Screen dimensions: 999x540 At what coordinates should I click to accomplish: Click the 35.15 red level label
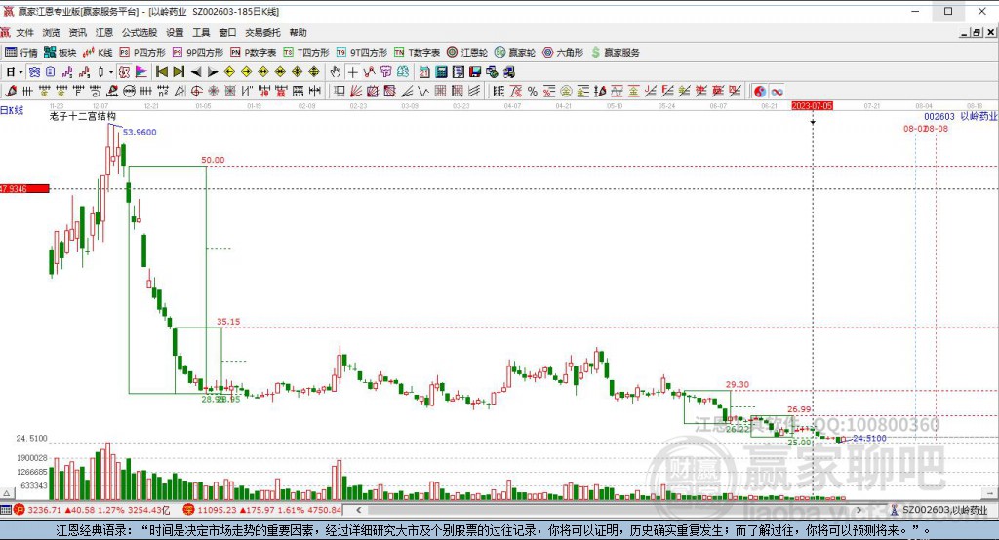228,322
